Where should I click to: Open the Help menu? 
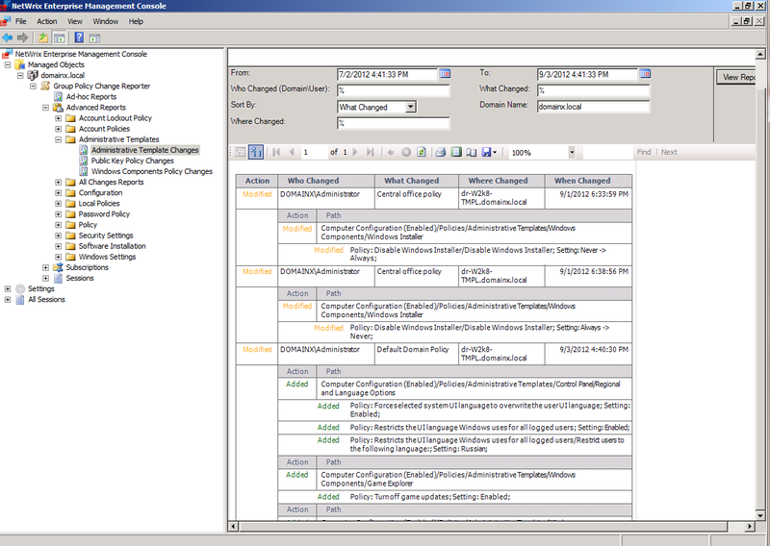136,21
